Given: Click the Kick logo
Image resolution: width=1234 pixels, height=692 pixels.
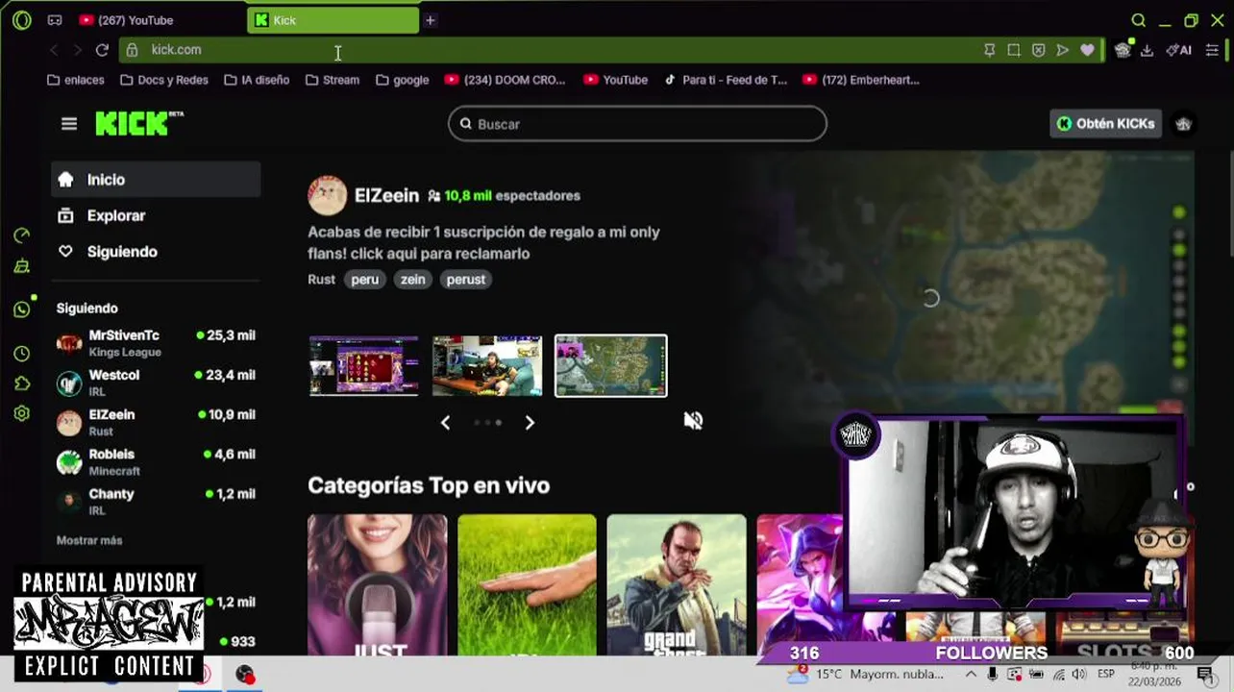Looking at the screenshot, I should coord(139,123).
